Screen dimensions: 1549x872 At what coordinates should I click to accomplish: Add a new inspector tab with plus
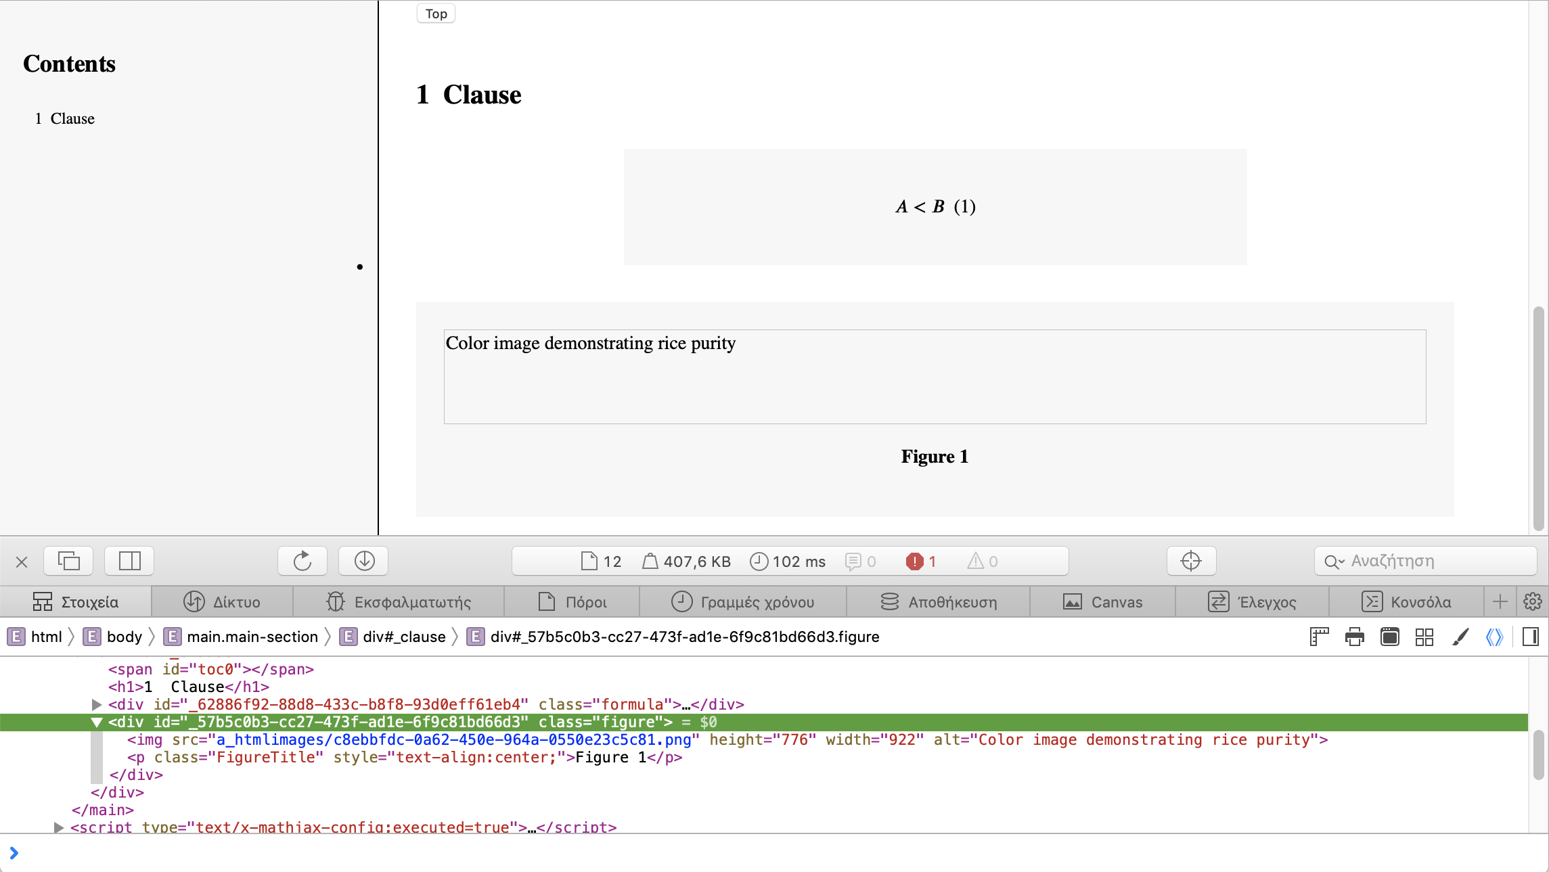[x=1500, y=601]
